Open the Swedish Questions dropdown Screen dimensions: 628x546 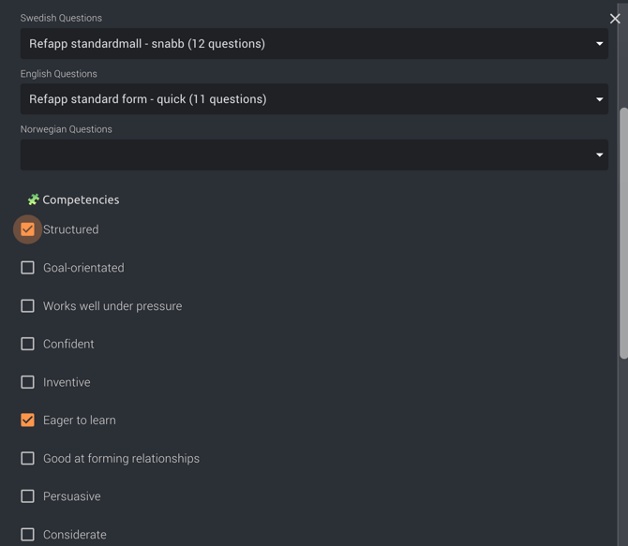point(314,44)
